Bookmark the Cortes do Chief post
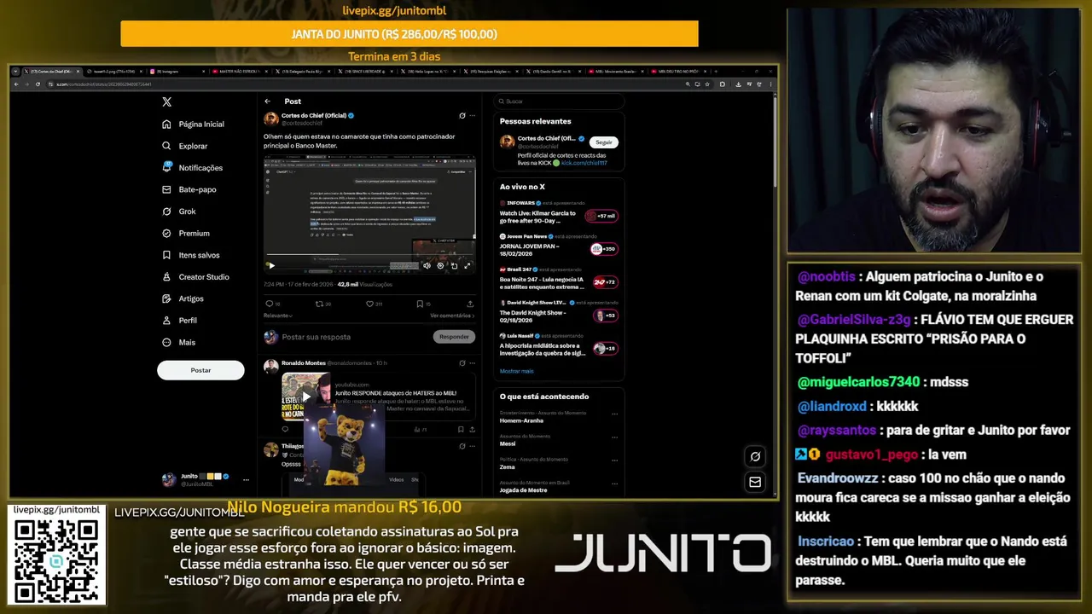 pos(420,304)
